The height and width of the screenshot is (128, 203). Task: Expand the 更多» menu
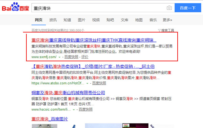click(x=167, y=20)
